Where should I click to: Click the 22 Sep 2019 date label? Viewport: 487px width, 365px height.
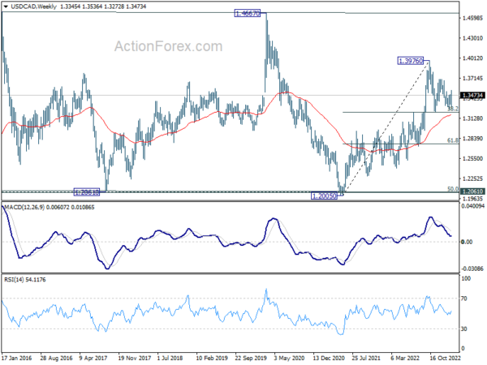tap(251, 358)
